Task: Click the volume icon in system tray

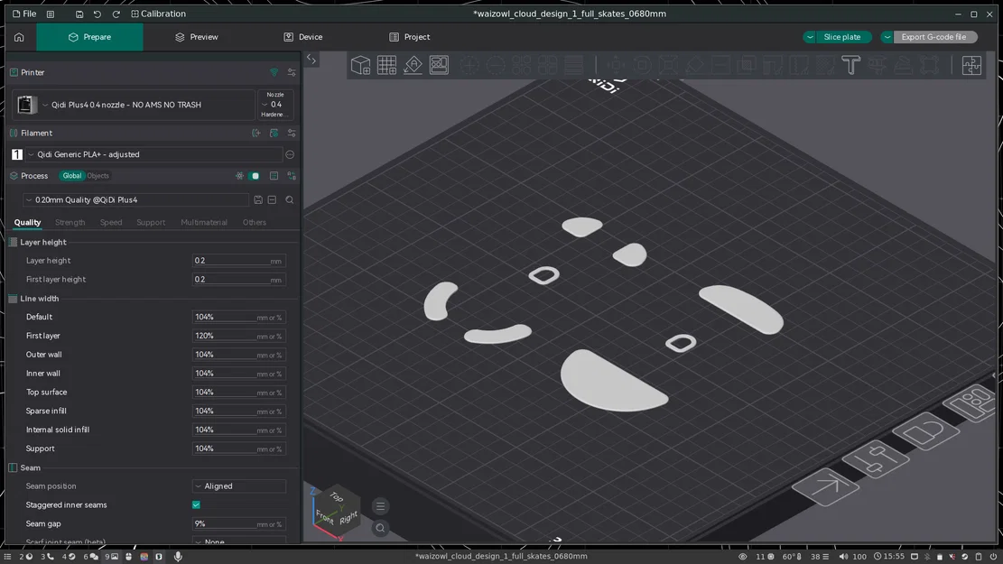Action: [x=843, y=557]
